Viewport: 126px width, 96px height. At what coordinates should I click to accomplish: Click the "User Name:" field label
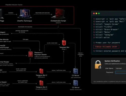point(109,68)
